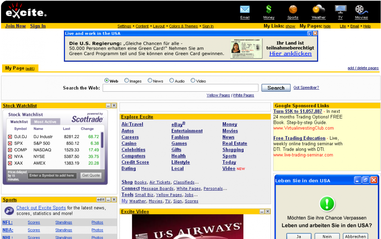Open the Real Estate category link

pyautogui.click(x=235, y=143)
